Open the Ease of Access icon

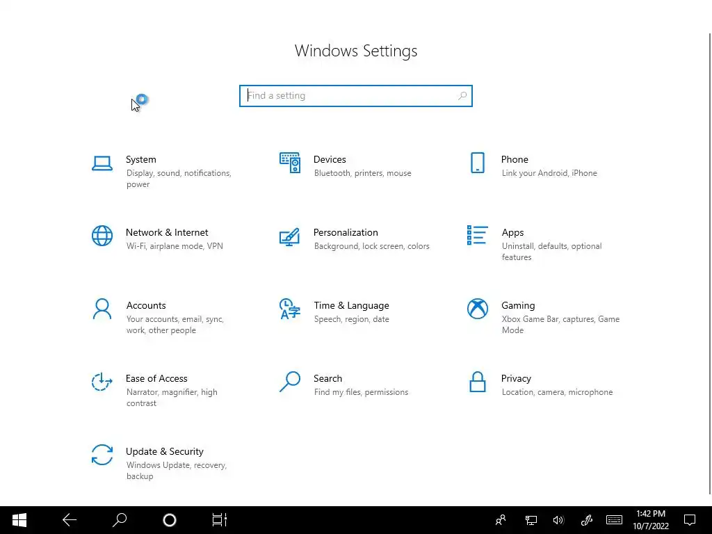click(102, 382)
